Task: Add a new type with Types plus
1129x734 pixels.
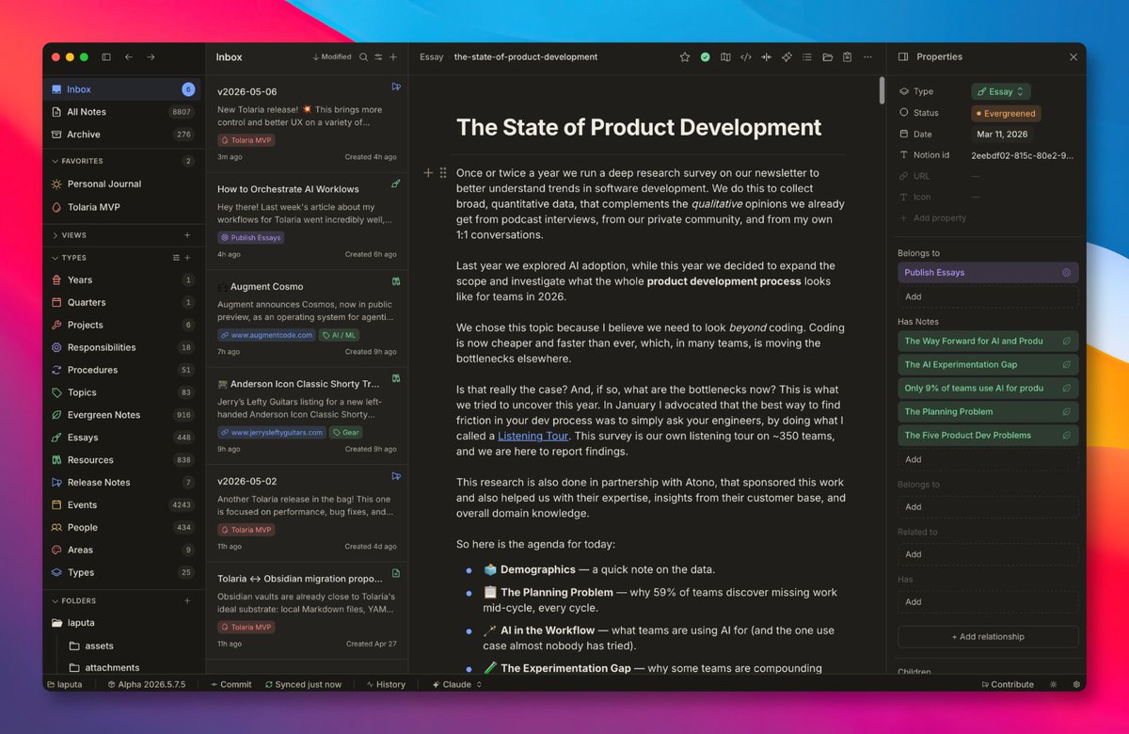Action: 187,258
